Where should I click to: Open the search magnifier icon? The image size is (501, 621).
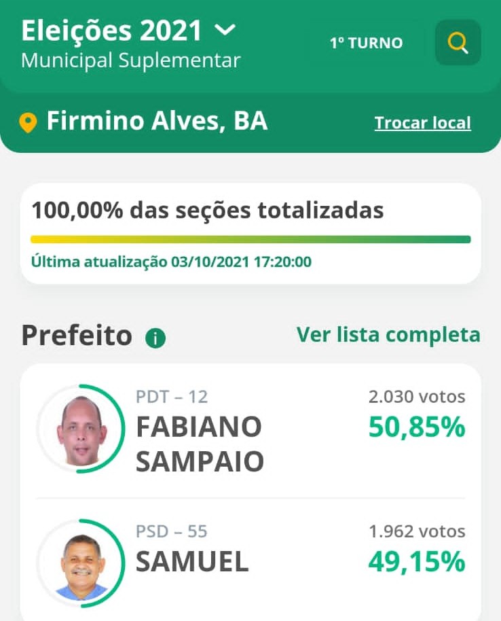[x=458, y=42]
